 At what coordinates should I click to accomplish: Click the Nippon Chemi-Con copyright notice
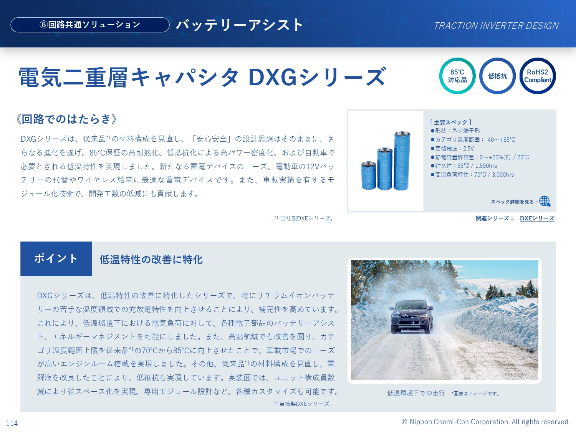[485, 422]
